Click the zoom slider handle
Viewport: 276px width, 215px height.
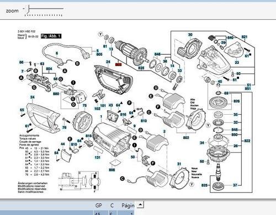tap(28, 9)
